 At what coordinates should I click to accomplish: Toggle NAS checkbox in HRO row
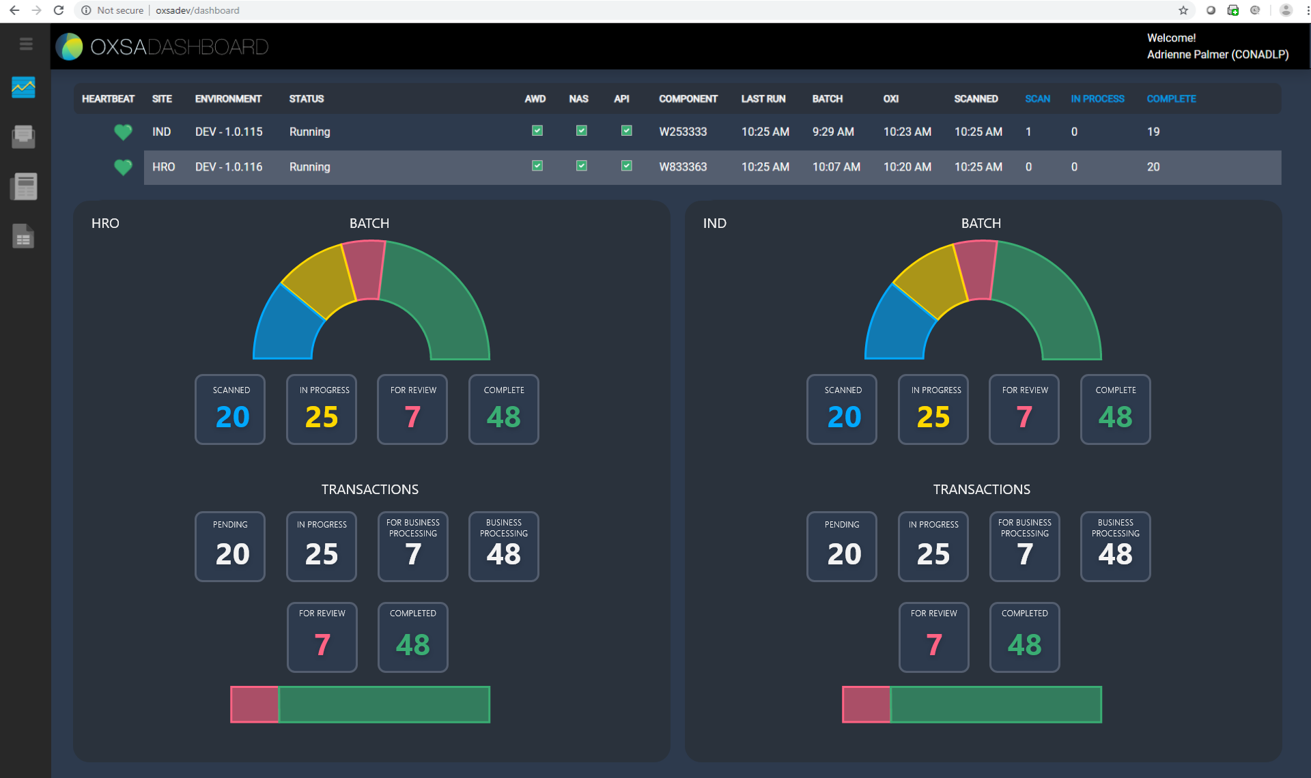582,166
